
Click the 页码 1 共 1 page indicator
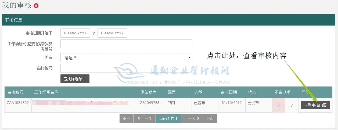(168, 118)
